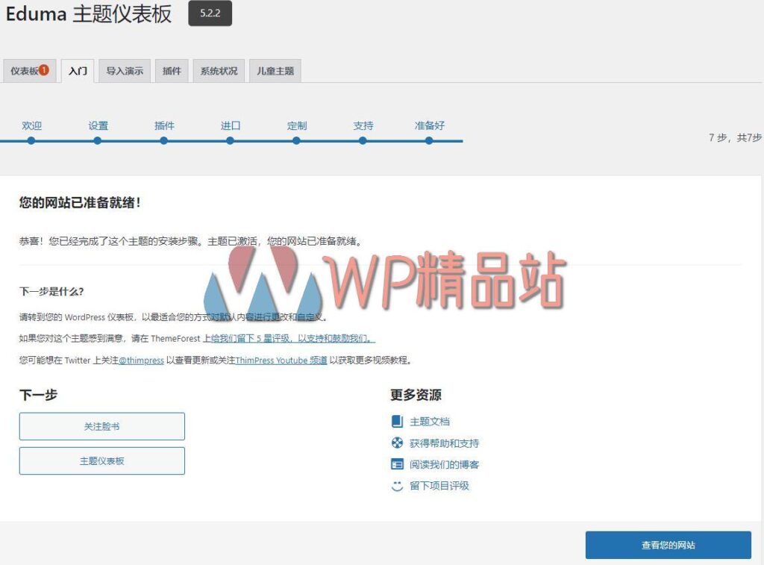
Task: Click the red notification badge on 仪表板 tab
Action: [44, 69]
